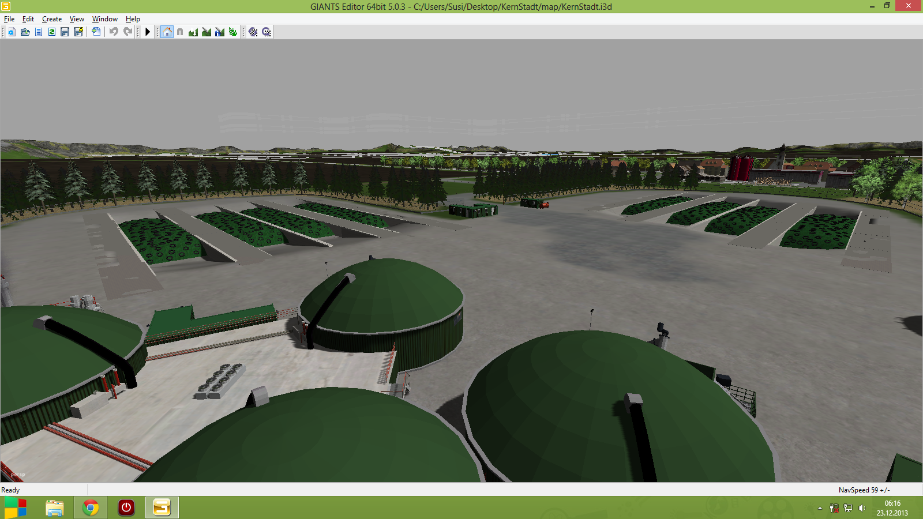Viewport: 923px width, 519px height.
Task: Select the green foliage paint tool
Action: pyautogui.click(x=233, y=32)
